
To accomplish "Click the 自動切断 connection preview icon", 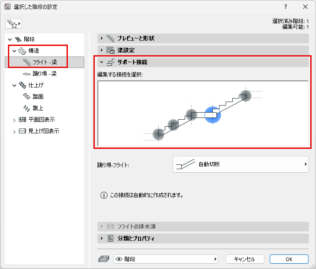I will click(x=186, y=164).
